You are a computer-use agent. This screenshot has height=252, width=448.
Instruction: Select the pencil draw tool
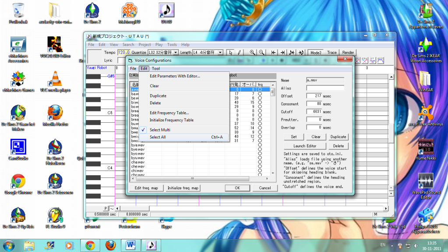[240, 53]
